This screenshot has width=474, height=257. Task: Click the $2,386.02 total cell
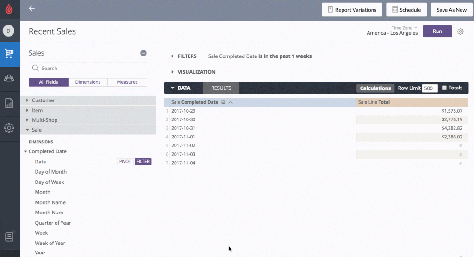pos(452,137)
